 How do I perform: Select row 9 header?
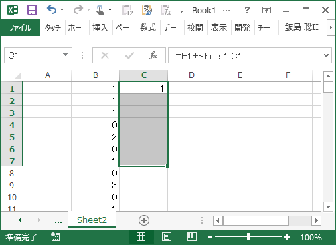pos(11,185)
